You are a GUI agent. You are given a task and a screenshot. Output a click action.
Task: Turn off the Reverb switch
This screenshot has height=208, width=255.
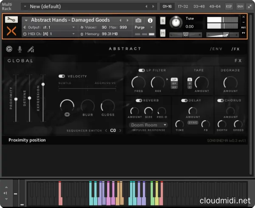[x=139, y=100]
